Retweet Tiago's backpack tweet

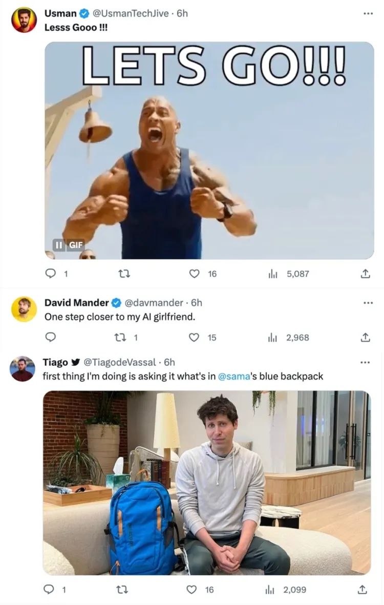click(x=123, y=590)
